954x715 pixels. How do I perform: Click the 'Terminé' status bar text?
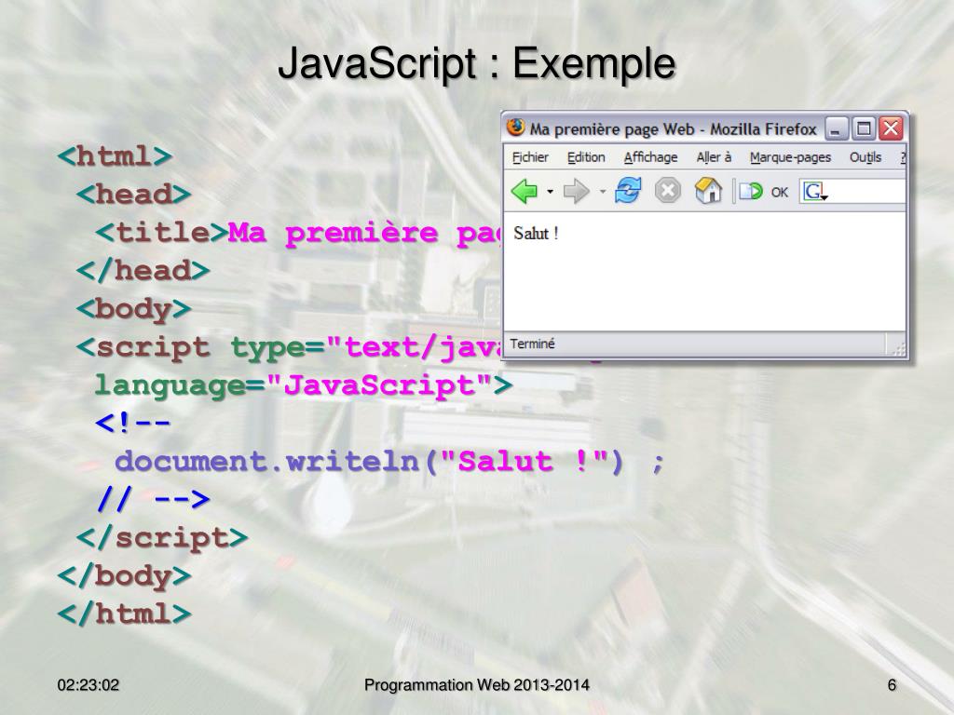[x=532, y=344]
